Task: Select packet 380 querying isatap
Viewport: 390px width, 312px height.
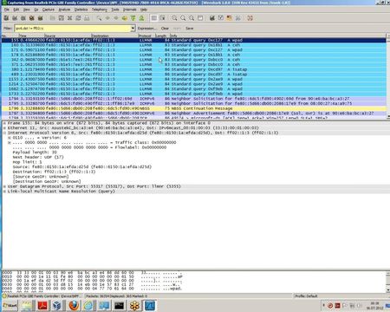Action: tap(194, 69)
